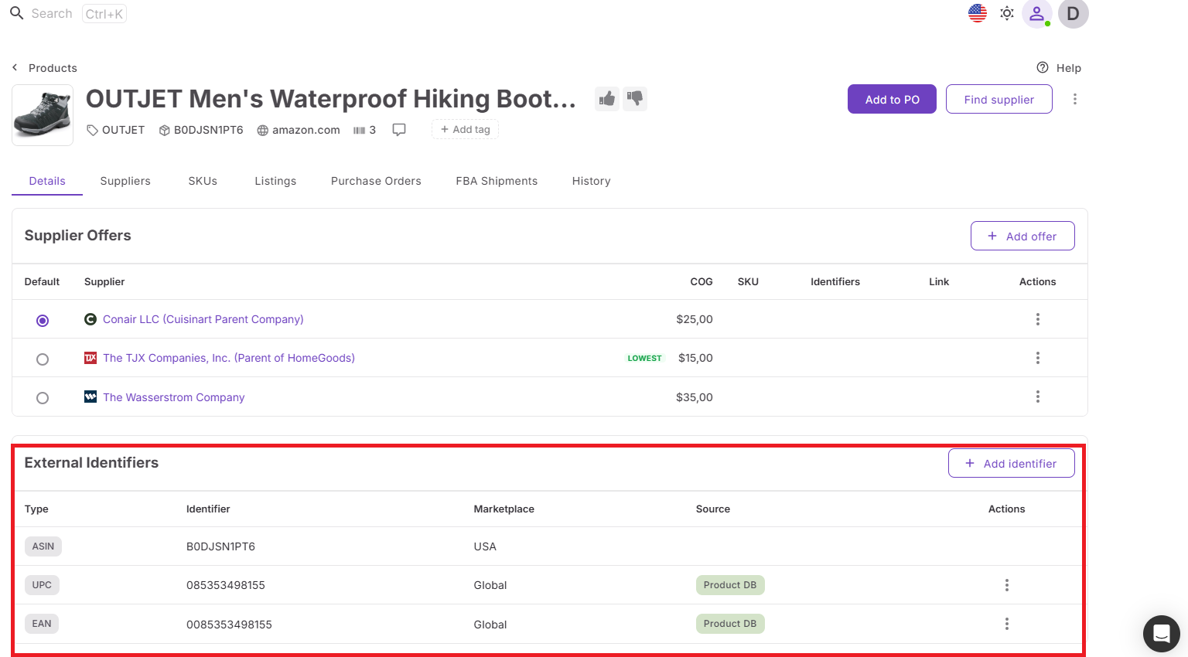1188x657 pixels.
Task: Click the $35,00 COG value
Action: pyautogui.click(x=695, y=397)
